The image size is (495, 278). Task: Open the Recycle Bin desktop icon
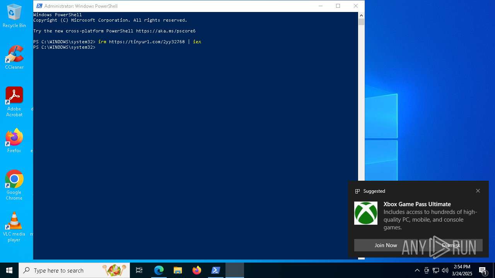[14, 16]
